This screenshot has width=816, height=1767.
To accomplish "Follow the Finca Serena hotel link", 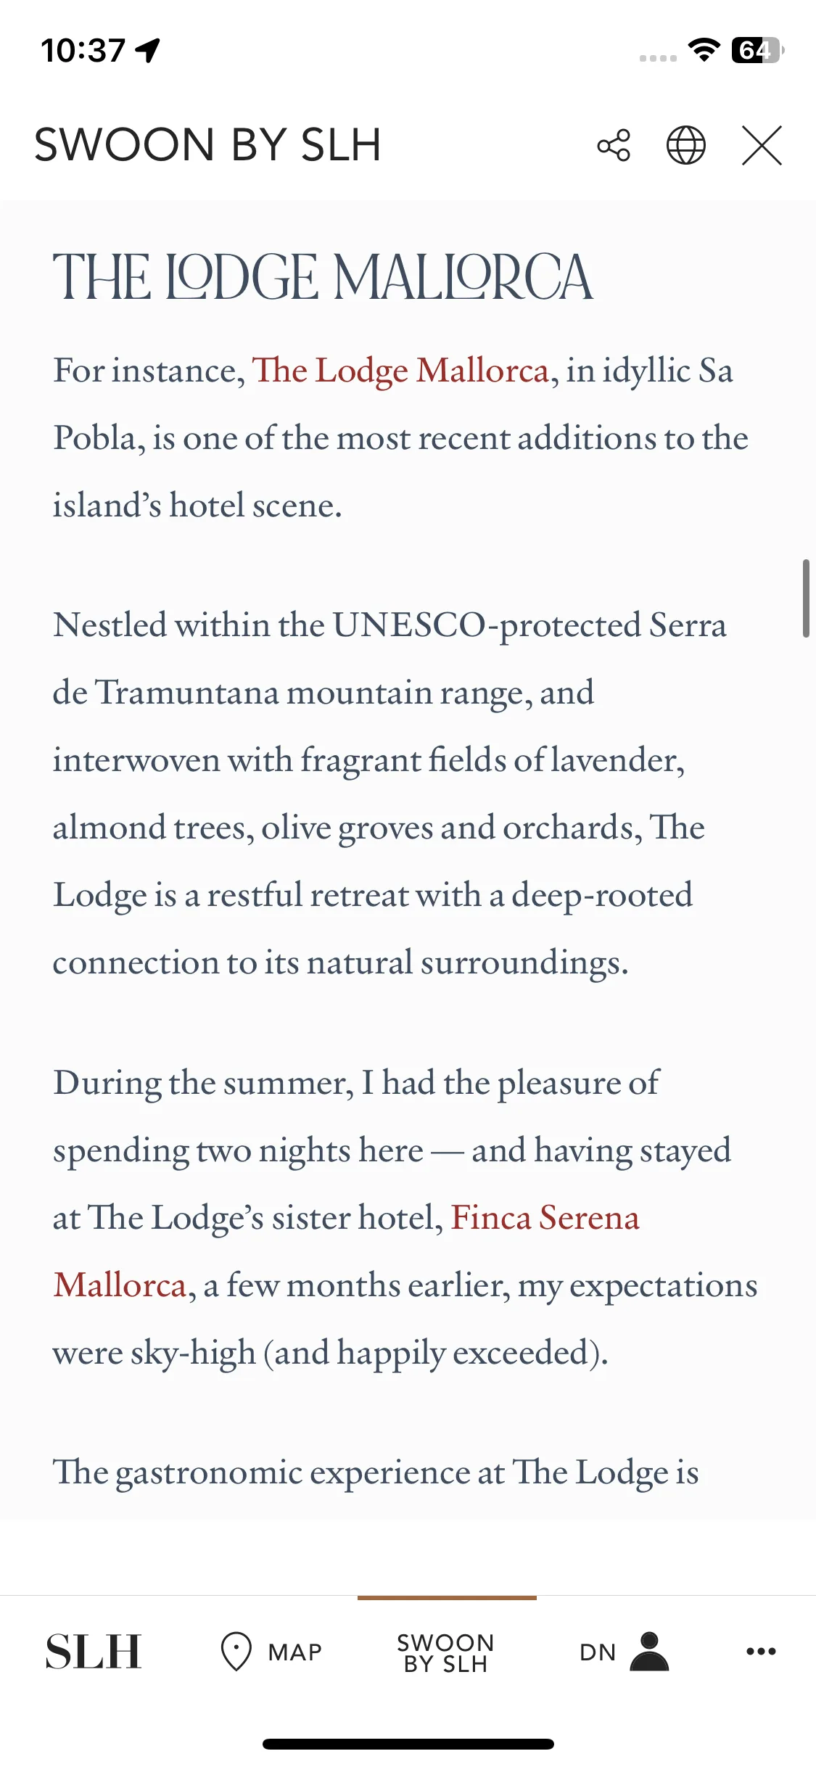I will [346, 1251].
